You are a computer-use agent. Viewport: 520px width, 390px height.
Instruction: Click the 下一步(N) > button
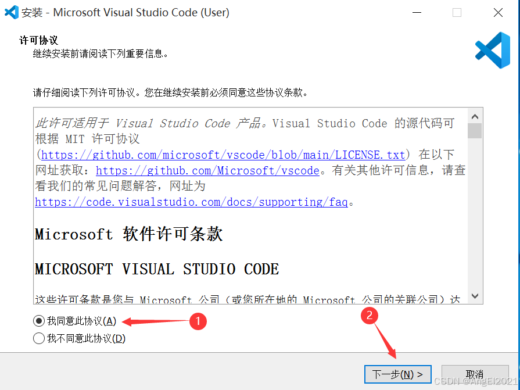397,374
